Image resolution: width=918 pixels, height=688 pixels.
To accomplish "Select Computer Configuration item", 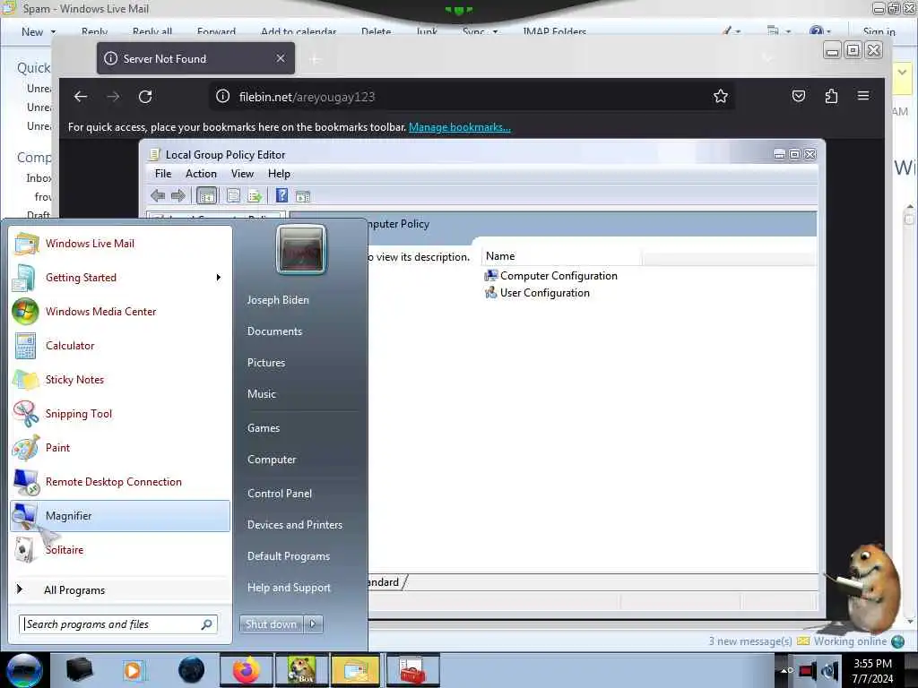I will (x=551, y=276).
